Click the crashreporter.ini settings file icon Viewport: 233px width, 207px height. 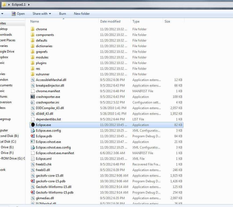point(33,102)
